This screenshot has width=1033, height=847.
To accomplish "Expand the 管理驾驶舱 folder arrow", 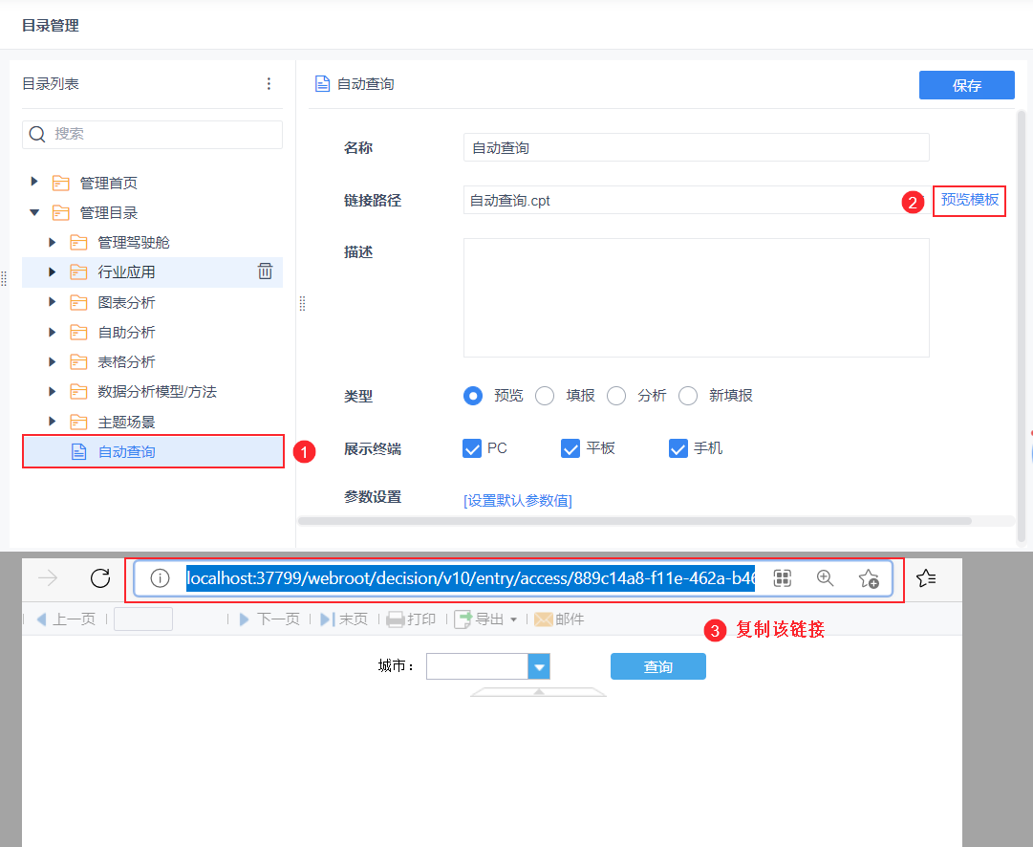I will tap(52, 242).
